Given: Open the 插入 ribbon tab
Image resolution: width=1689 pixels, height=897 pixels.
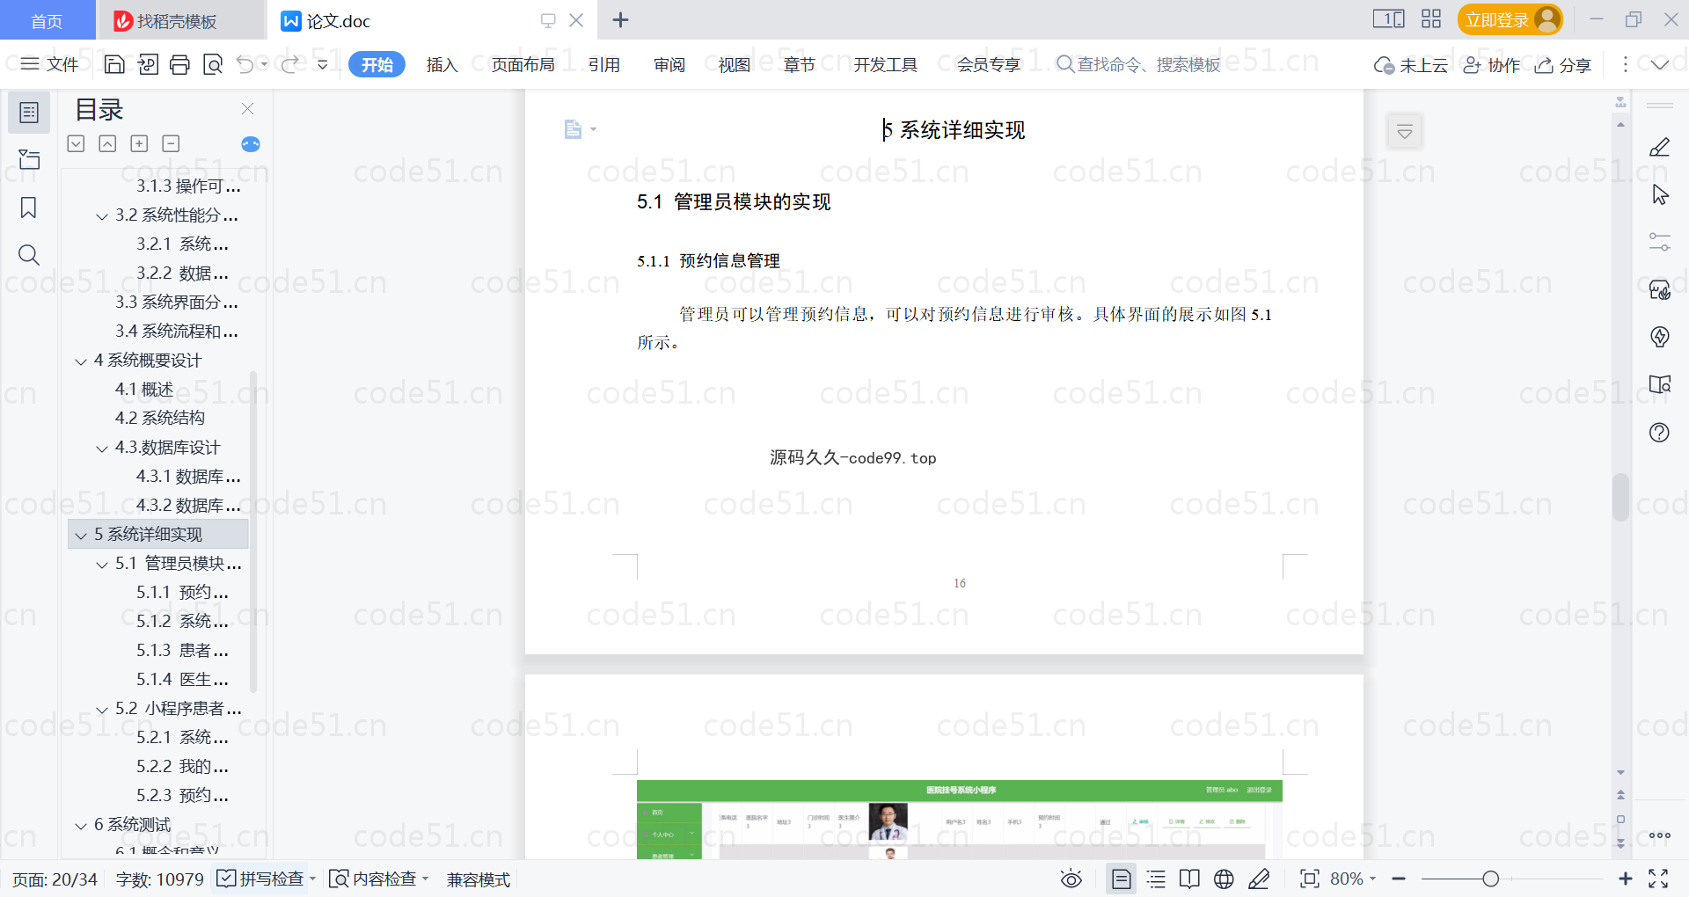Looking at the screenshot, I should point(442,64).
